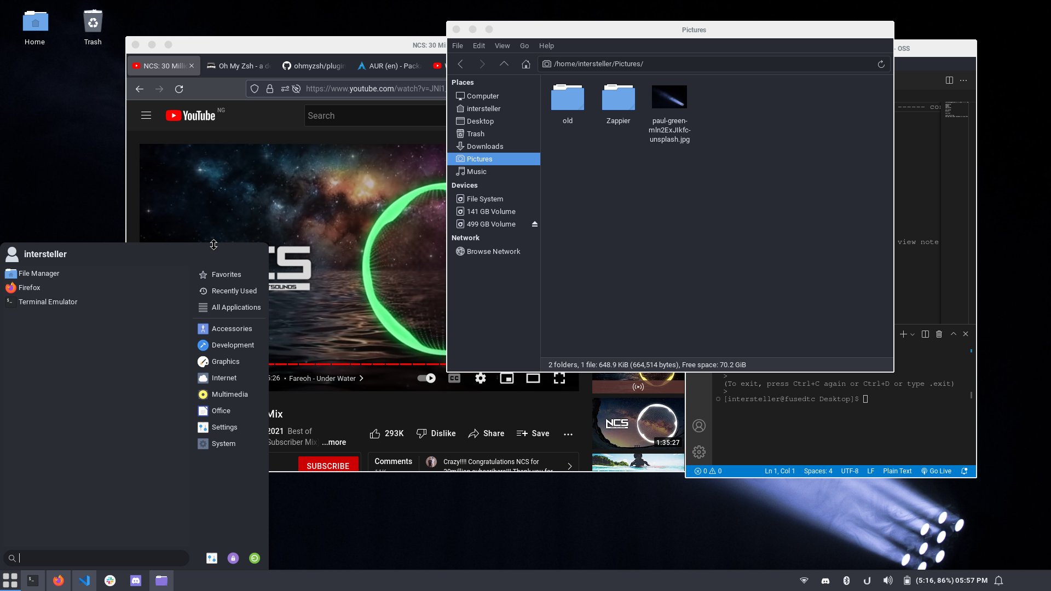Maximize terminal panel with chevron up

coord(954,334)
